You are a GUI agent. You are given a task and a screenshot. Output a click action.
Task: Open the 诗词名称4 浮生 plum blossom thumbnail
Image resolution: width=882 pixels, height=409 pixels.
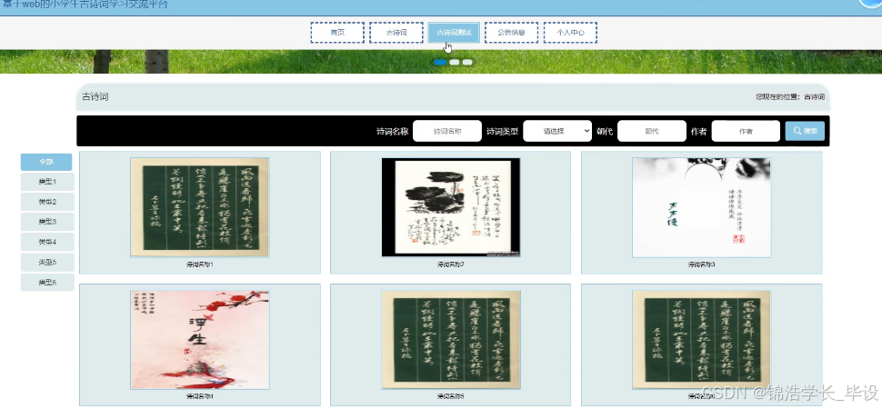tap(200, 340)
